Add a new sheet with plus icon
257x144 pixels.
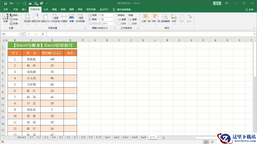pos(164,138)
